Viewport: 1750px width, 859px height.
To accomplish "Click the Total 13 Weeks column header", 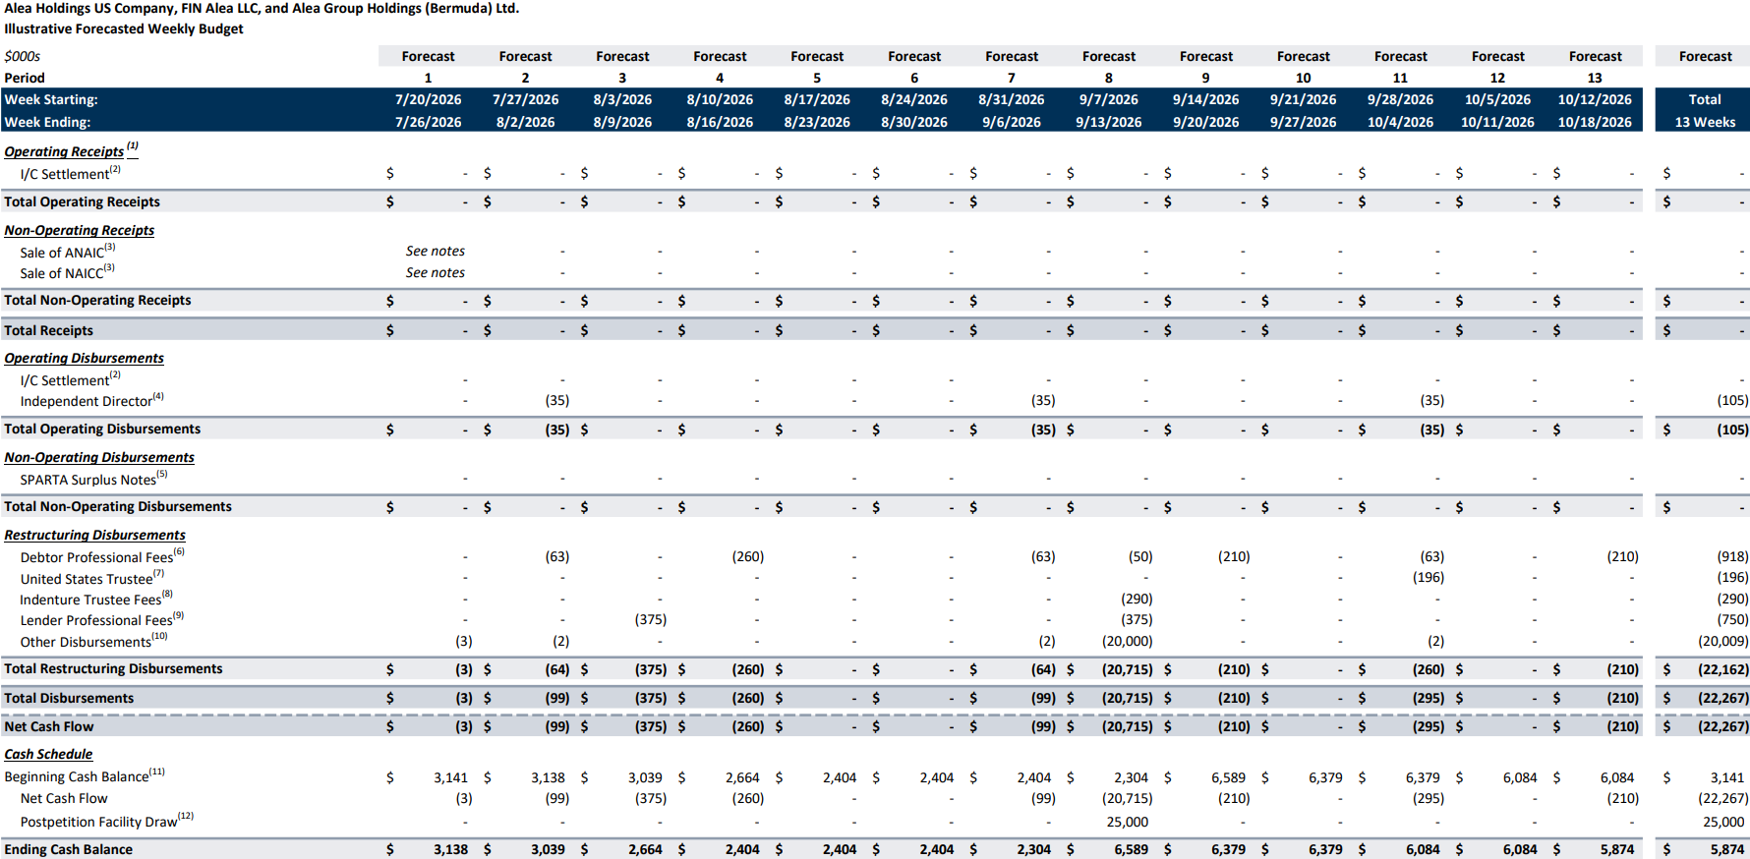I will 1705,110.
